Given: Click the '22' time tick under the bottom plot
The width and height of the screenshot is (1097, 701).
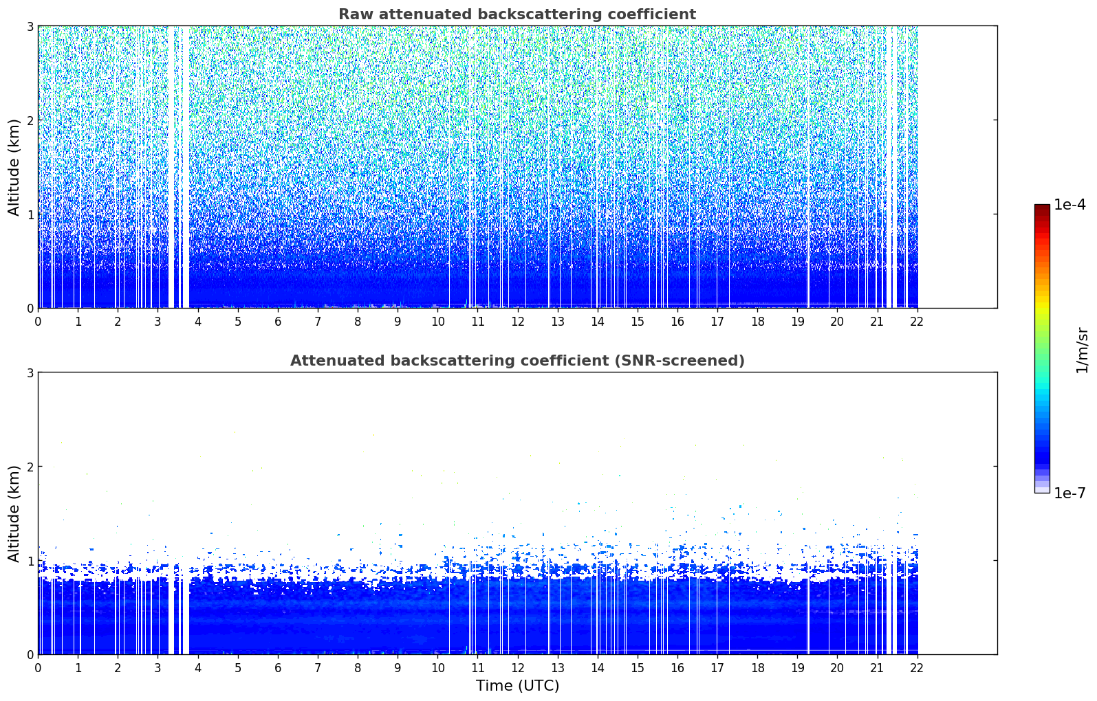Looking at the screenshot, I should click(917, 667).
